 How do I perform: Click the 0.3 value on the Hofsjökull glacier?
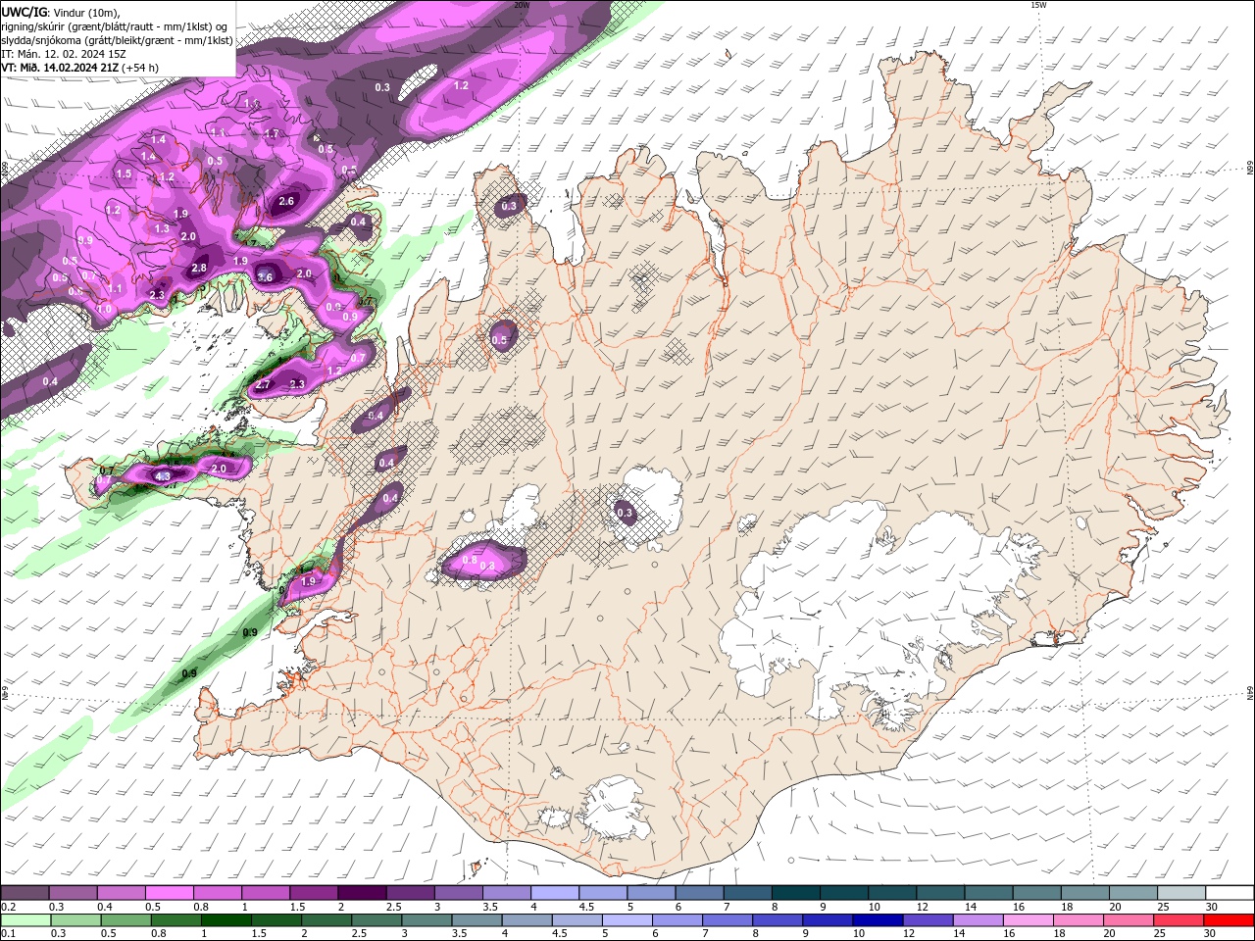625,513
